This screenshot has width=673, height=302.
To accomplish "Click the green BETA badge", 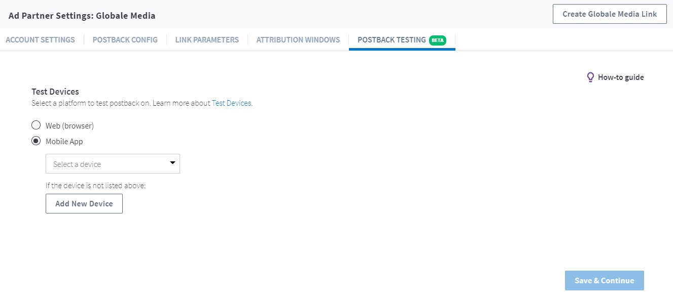I will click(438, 40).
